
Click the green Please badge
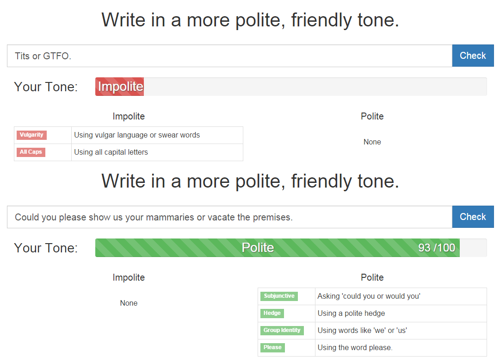(272, 348)
